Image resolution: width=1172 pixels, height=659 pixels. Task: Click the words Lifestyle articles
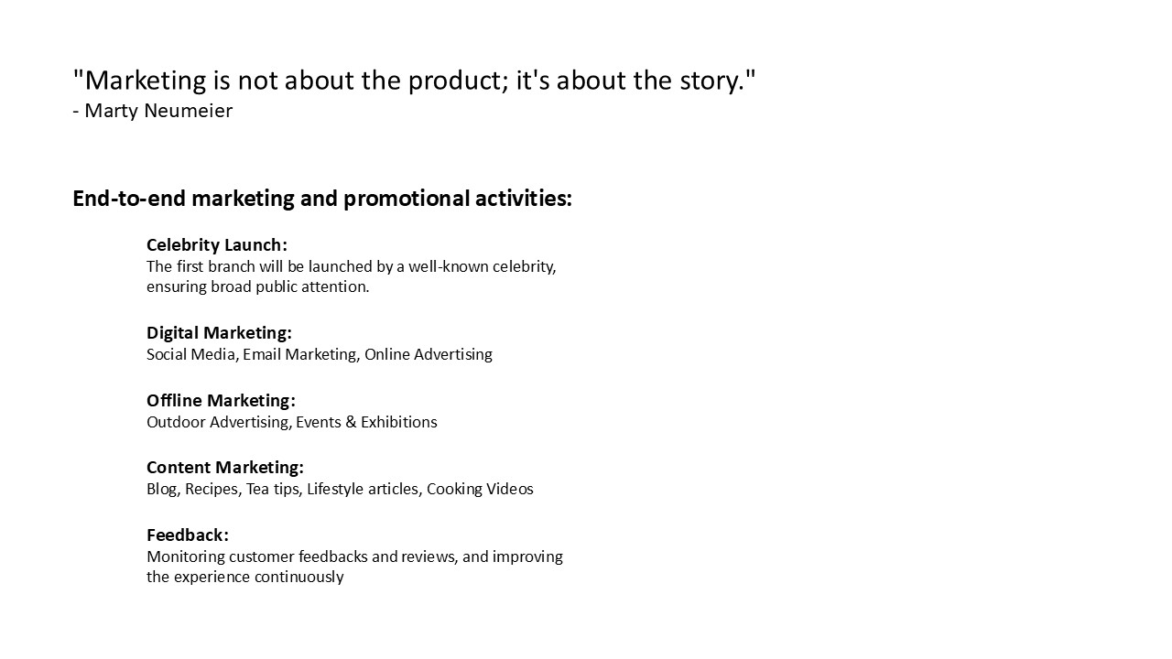click(363, 489)
